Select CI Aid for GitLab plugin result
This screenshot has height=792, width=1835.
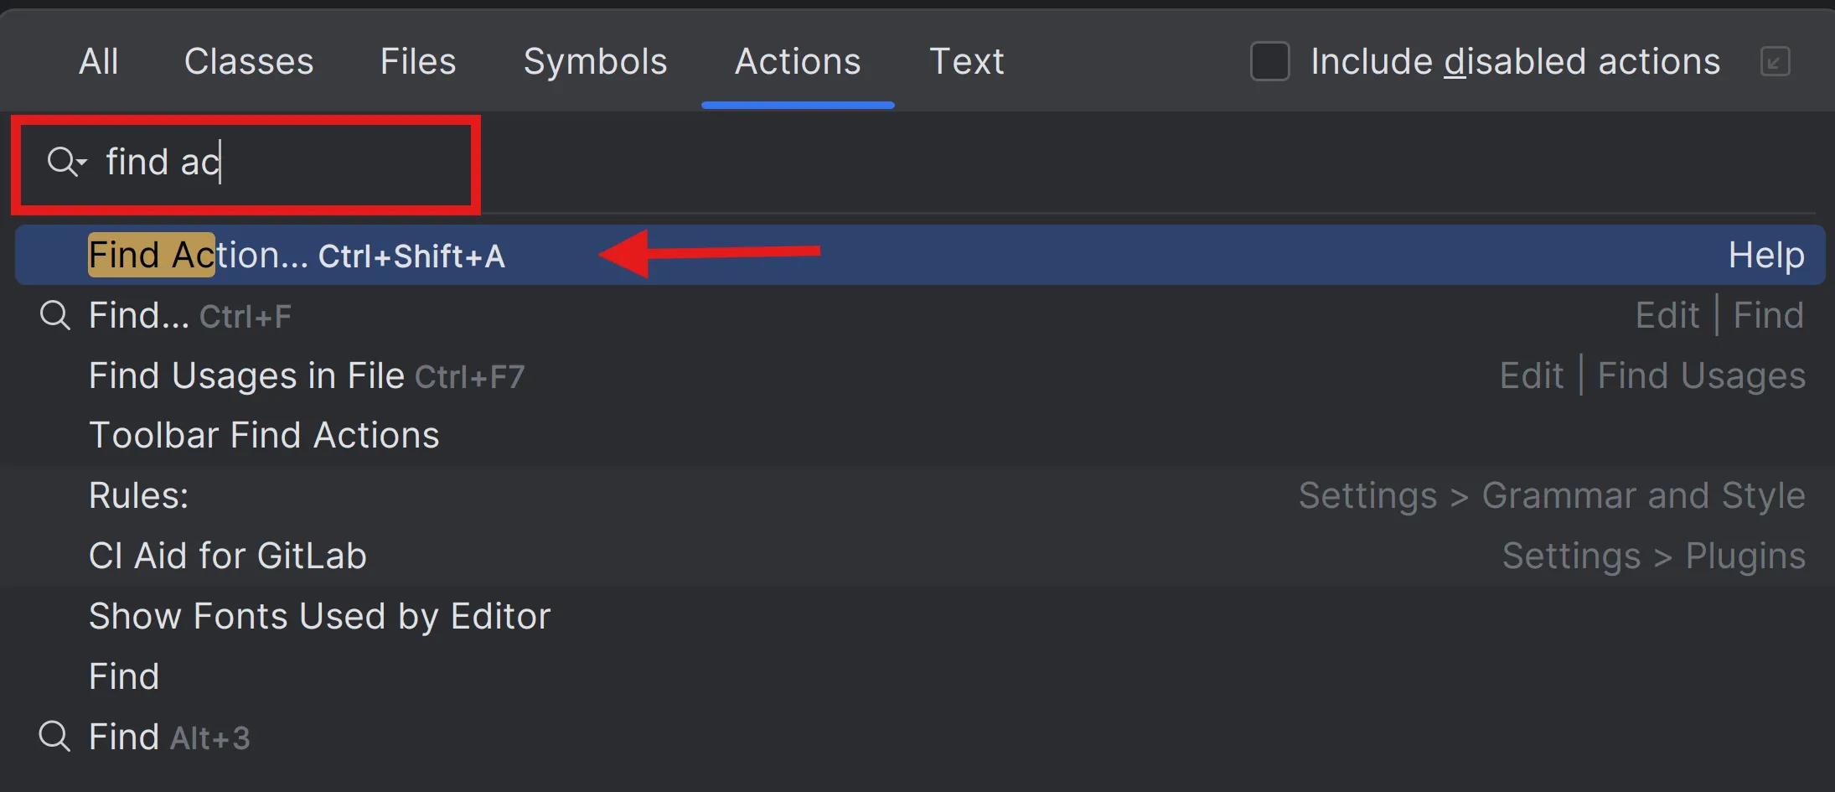pyautogui.click(x=228, y=556)
